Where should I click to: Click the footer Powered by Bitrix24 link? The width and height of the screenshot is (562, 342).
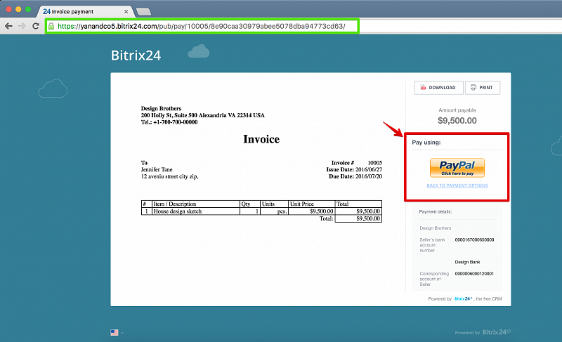tap(483, 332)
